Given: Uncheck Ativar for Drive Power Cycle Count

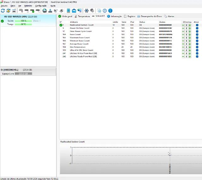Looking at the screenshot, I should [x=197, y=31].
